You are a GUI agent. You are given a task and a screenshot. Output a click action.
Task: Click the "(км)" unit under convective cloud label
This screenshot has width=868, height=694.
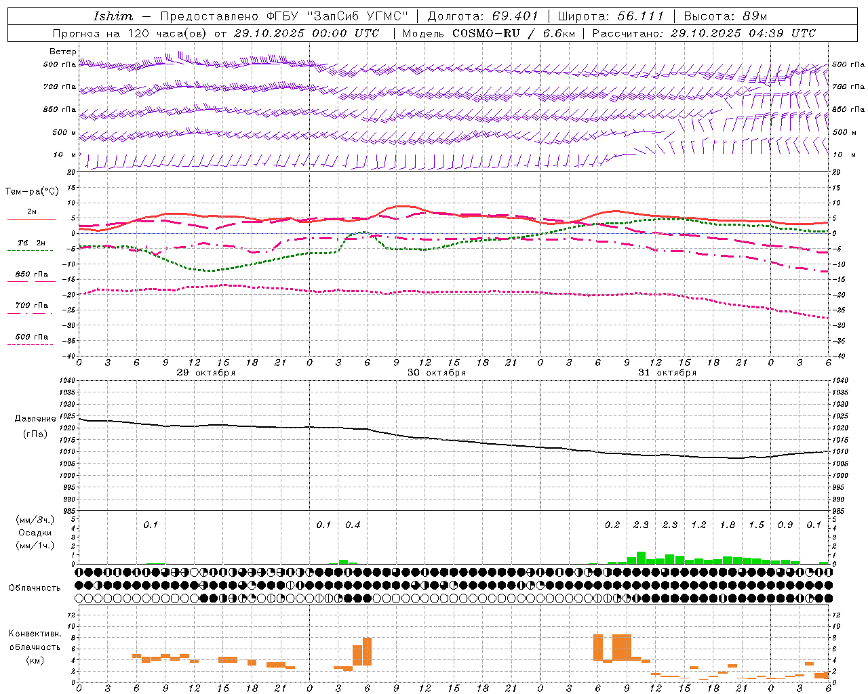(35, 660)
